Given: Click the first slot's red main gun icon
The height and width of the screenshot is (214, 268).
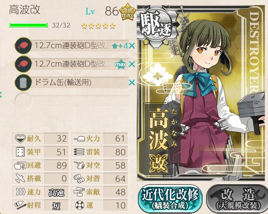Looking at the screenshot, I should point(24,45).
